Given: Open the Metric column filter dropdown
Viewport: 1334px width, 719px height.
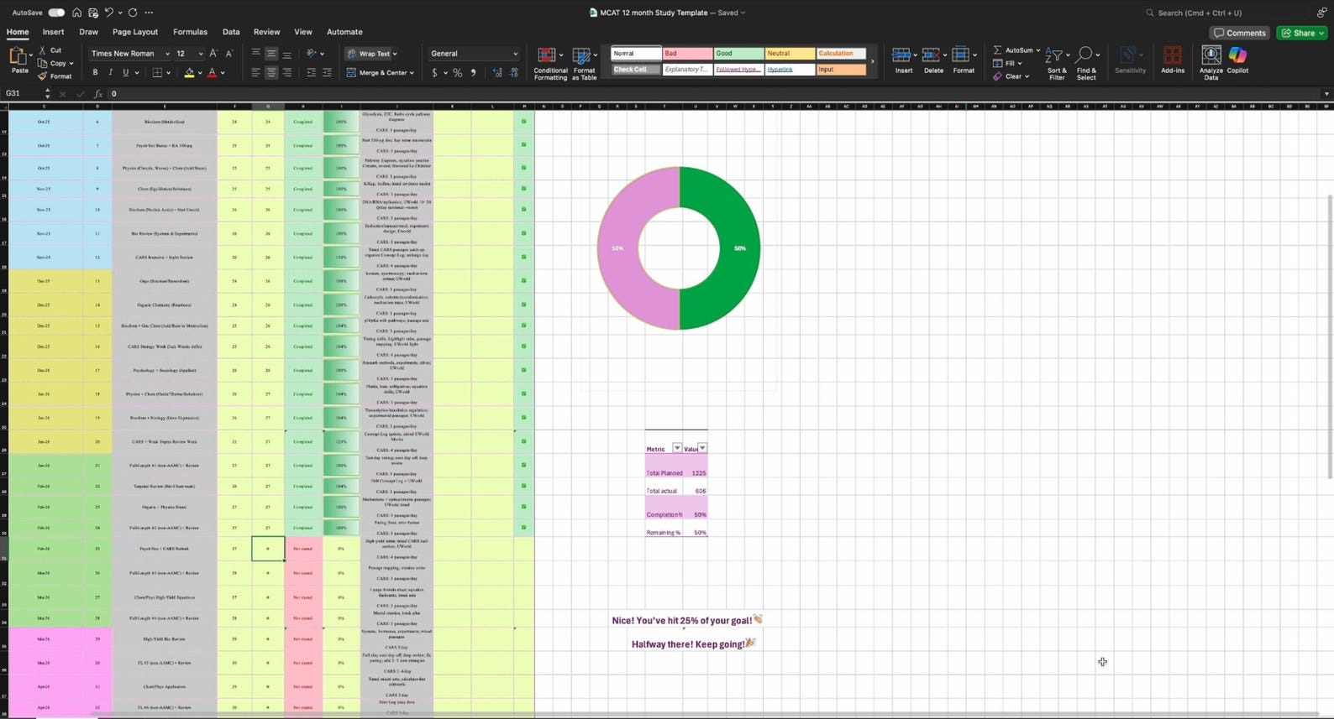Looking at the screenshot, I should point(677,448).
